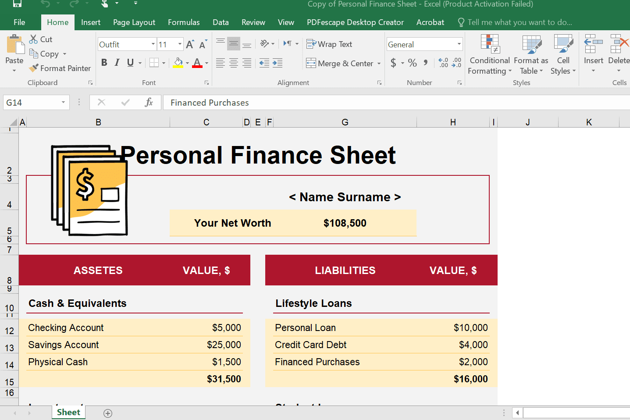Click formula bar with Financed Purchases
Viewport: 630px width, 420px height.
pyautogui.click(x=396, y=103)
